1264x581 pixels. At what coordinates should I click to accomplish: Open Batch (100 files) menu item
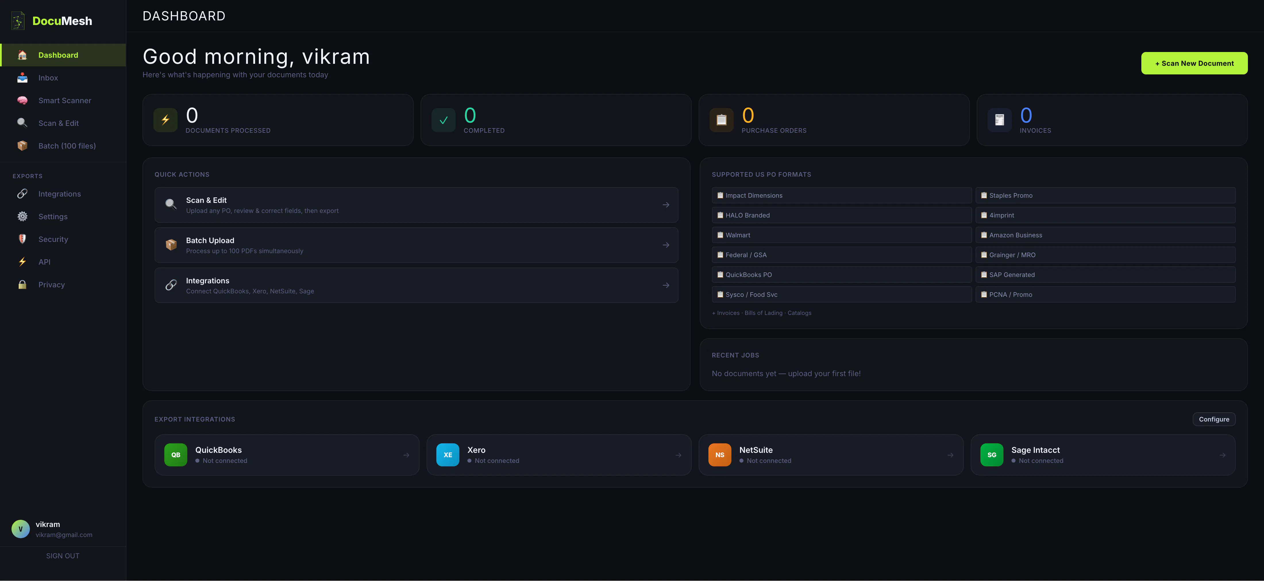(63, 146)
